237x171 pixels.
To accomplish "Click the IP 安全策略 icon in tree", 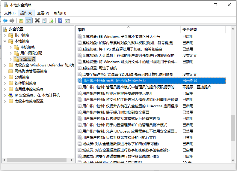I will coord(11,95).
